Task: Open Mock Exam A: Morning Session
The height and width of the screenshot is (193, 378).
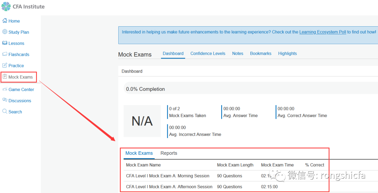Action: tap(168, 176)
